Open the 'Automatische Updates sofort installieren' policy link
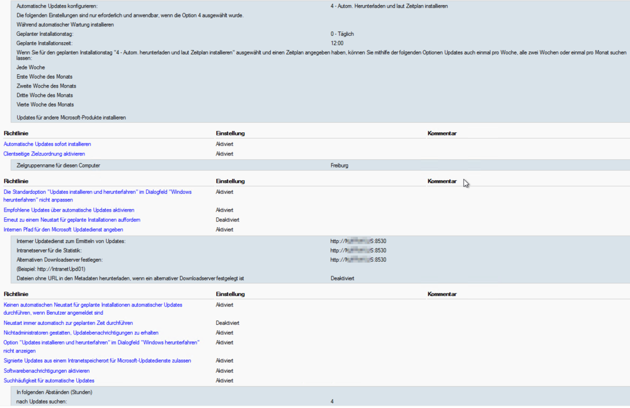This screenshot has height=408, width=630. tap(47, 144)
